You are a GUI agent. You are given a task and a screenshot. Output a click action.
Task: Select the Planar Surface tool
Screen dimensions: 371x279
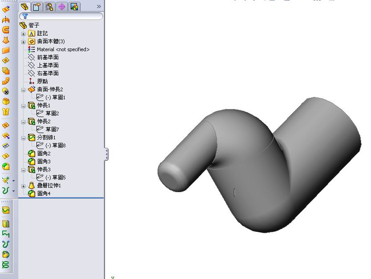[x=6, y=50]
